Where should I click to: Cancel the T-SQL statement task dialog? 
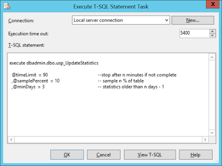(x=104, y=155)
